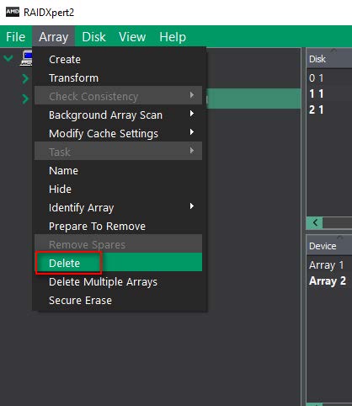Screen dimensions: 352x406
Task: Choose Create from Array menu
Action: point(118,60)
